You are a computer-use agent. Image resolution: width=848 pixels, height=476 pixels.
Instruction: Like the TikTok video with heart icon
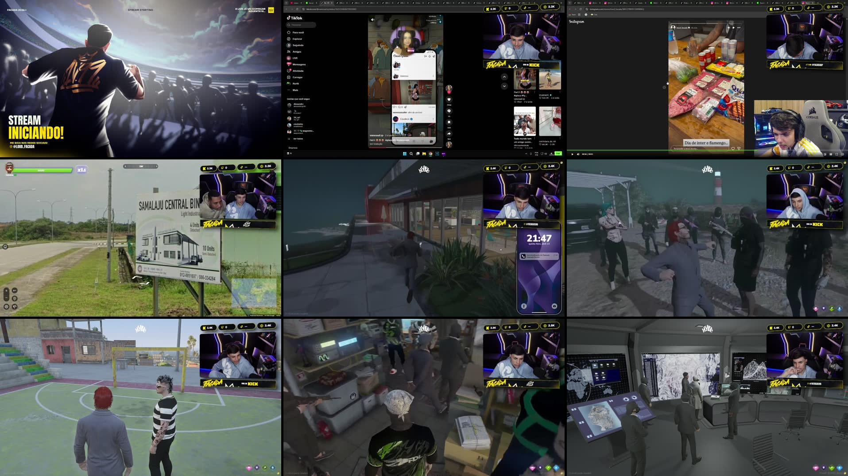449,100
